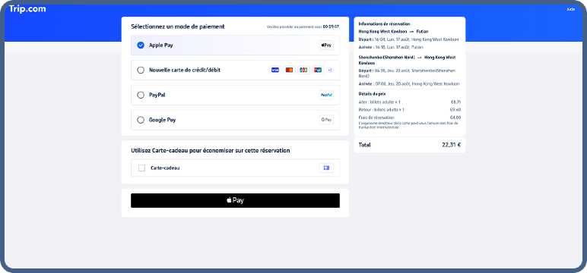Click the €9.60 price value
Image resolution: width=587 pixels, height=273 pixels.
455,110
